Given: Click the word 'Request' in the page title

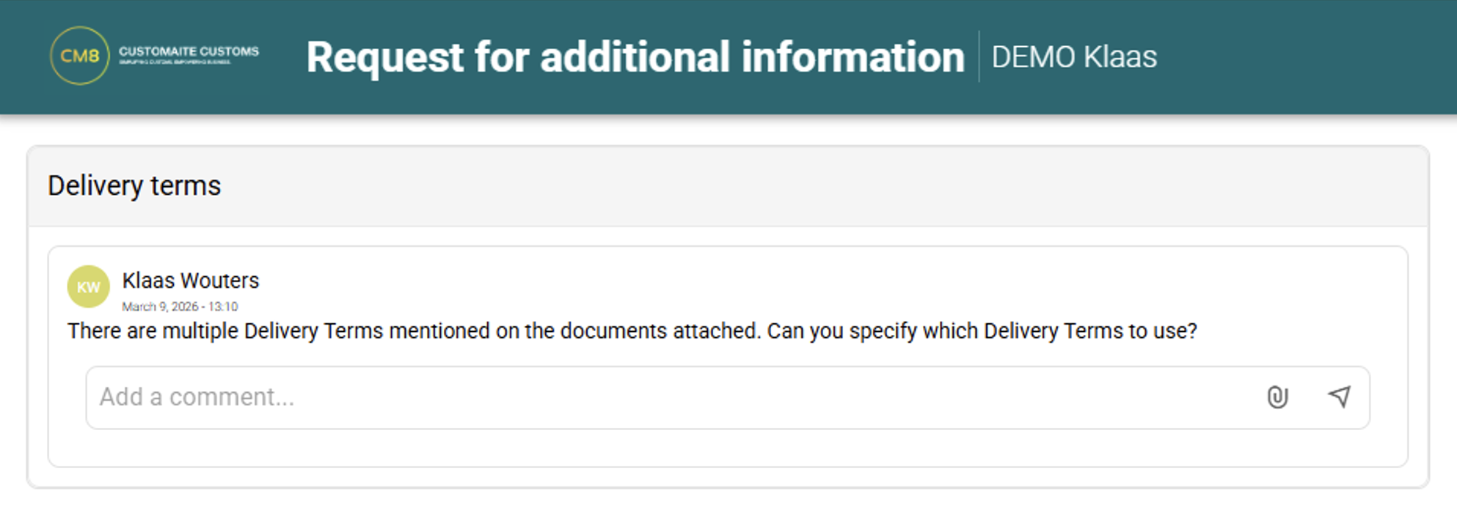Looking at the screenshot, I should coord(385,57).
